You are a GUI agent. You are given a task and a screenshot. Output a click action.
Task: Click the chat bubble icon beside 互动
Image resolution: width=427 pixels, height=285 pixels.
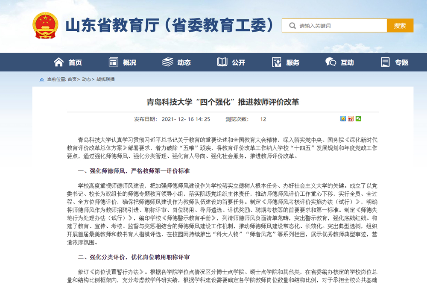point(330,62)
